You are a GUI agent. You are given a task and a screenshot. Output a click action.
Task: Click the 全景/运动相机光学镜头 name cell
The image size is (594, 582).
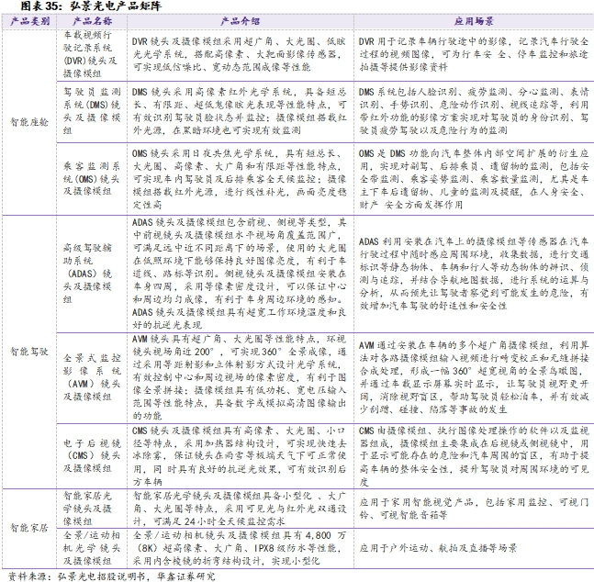(x=92, y=548)
